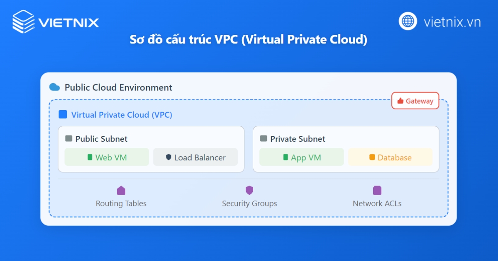The height and width of the screenshot is (261, 498).
Task: Select the Web VM box
Action: [x=107, y=157]
